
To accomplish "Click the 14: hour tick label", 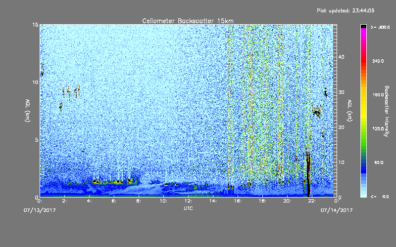I will click(213, 201).
